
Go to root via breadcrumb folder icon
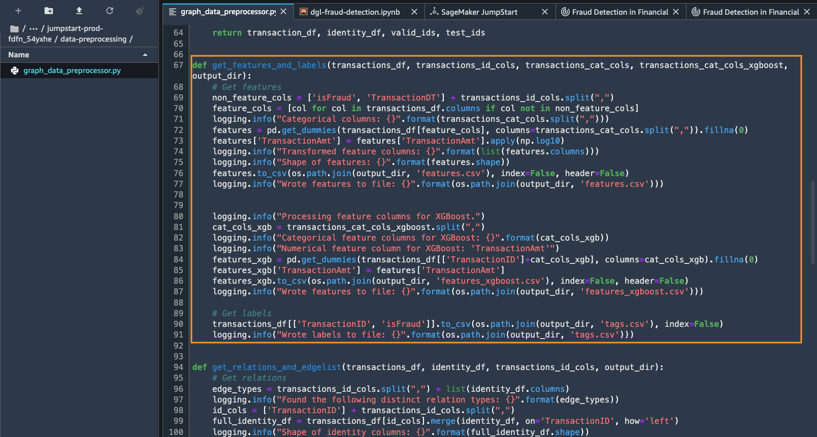(x=14, y=29)
